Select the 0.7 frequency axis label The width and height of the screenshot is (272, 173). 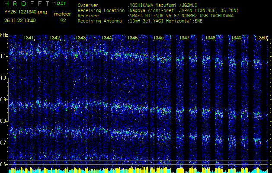(4, 142)
